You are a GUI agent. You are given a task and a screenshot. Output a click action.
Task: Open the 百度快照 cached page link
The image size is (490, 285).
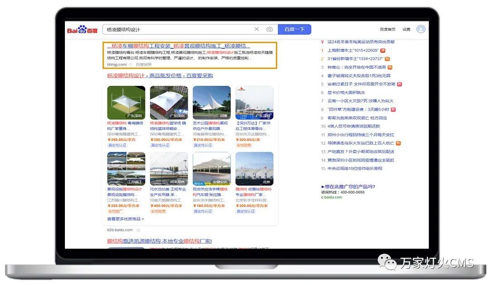click(143, 64)
